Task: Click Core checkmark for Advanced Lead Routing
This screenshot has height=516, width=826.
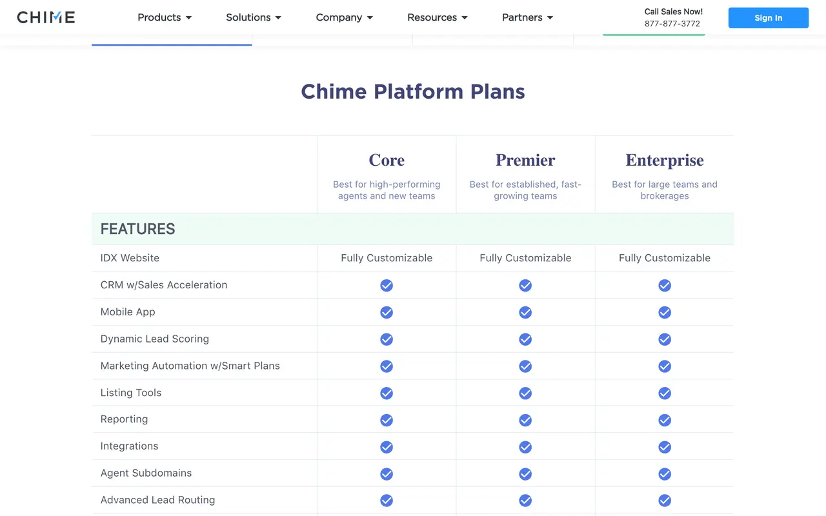Action: 387,501
